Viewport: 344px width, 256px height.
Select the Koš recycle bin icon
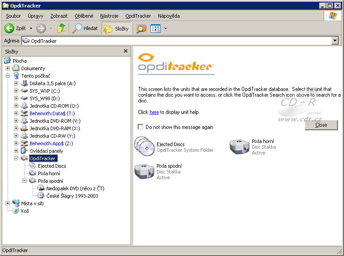tap(15, 211)
